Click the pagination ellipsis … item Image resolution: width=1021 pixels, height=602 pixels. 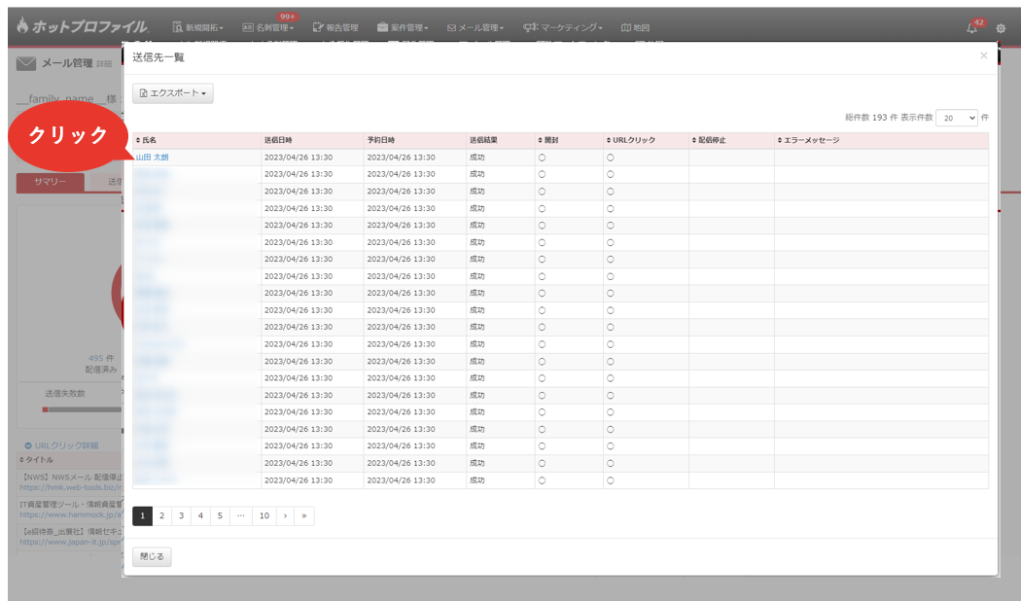click(x=241, y=515)
